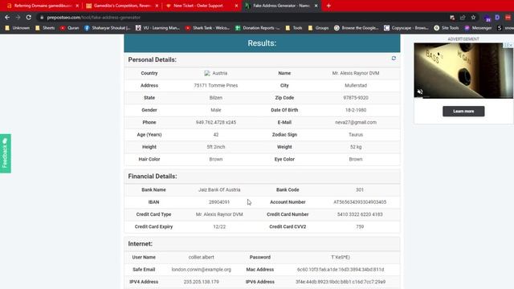Screen dimensions: 514x289
Task: Select the city value 'Mullerstad'
Action: click(x=356, y=86)
